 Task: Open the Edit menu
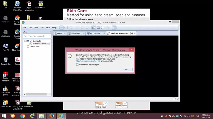(x=30, y=27)
